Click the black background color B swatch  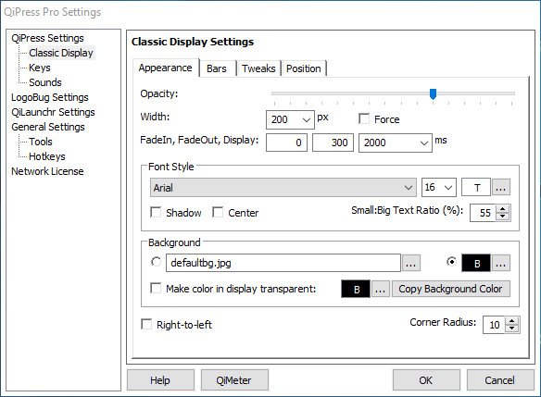click(x=476, y=264)
